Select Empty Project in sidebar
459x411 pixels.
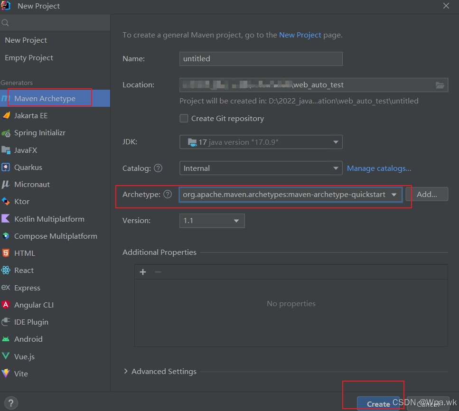pyautogui.click(x=28, y=58)
